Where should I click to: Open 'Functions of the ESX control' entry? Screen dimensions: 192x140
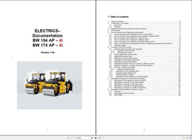point(144,47)
